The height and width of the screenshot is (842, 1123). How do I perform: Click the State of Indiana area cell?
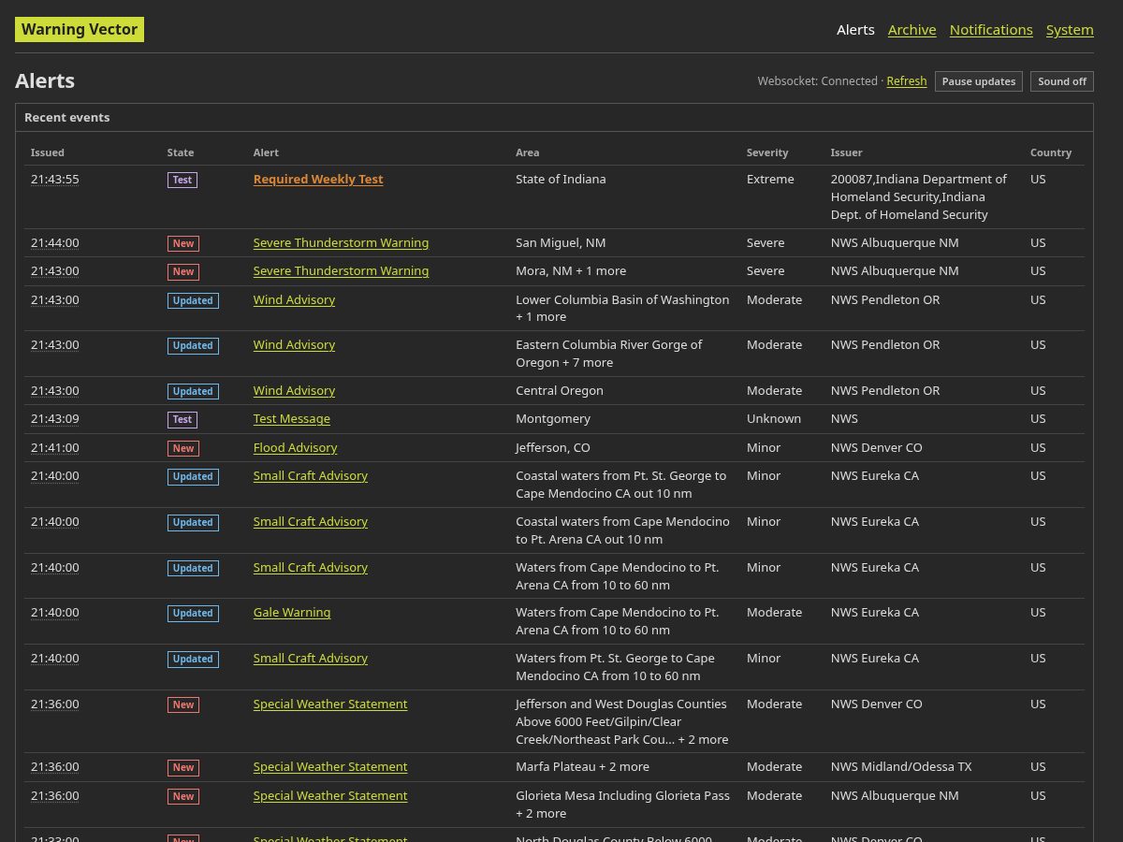561,180
